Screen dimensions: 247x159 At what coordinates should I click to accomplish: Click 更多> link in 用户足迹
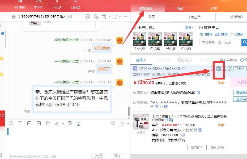coord(189,28)
